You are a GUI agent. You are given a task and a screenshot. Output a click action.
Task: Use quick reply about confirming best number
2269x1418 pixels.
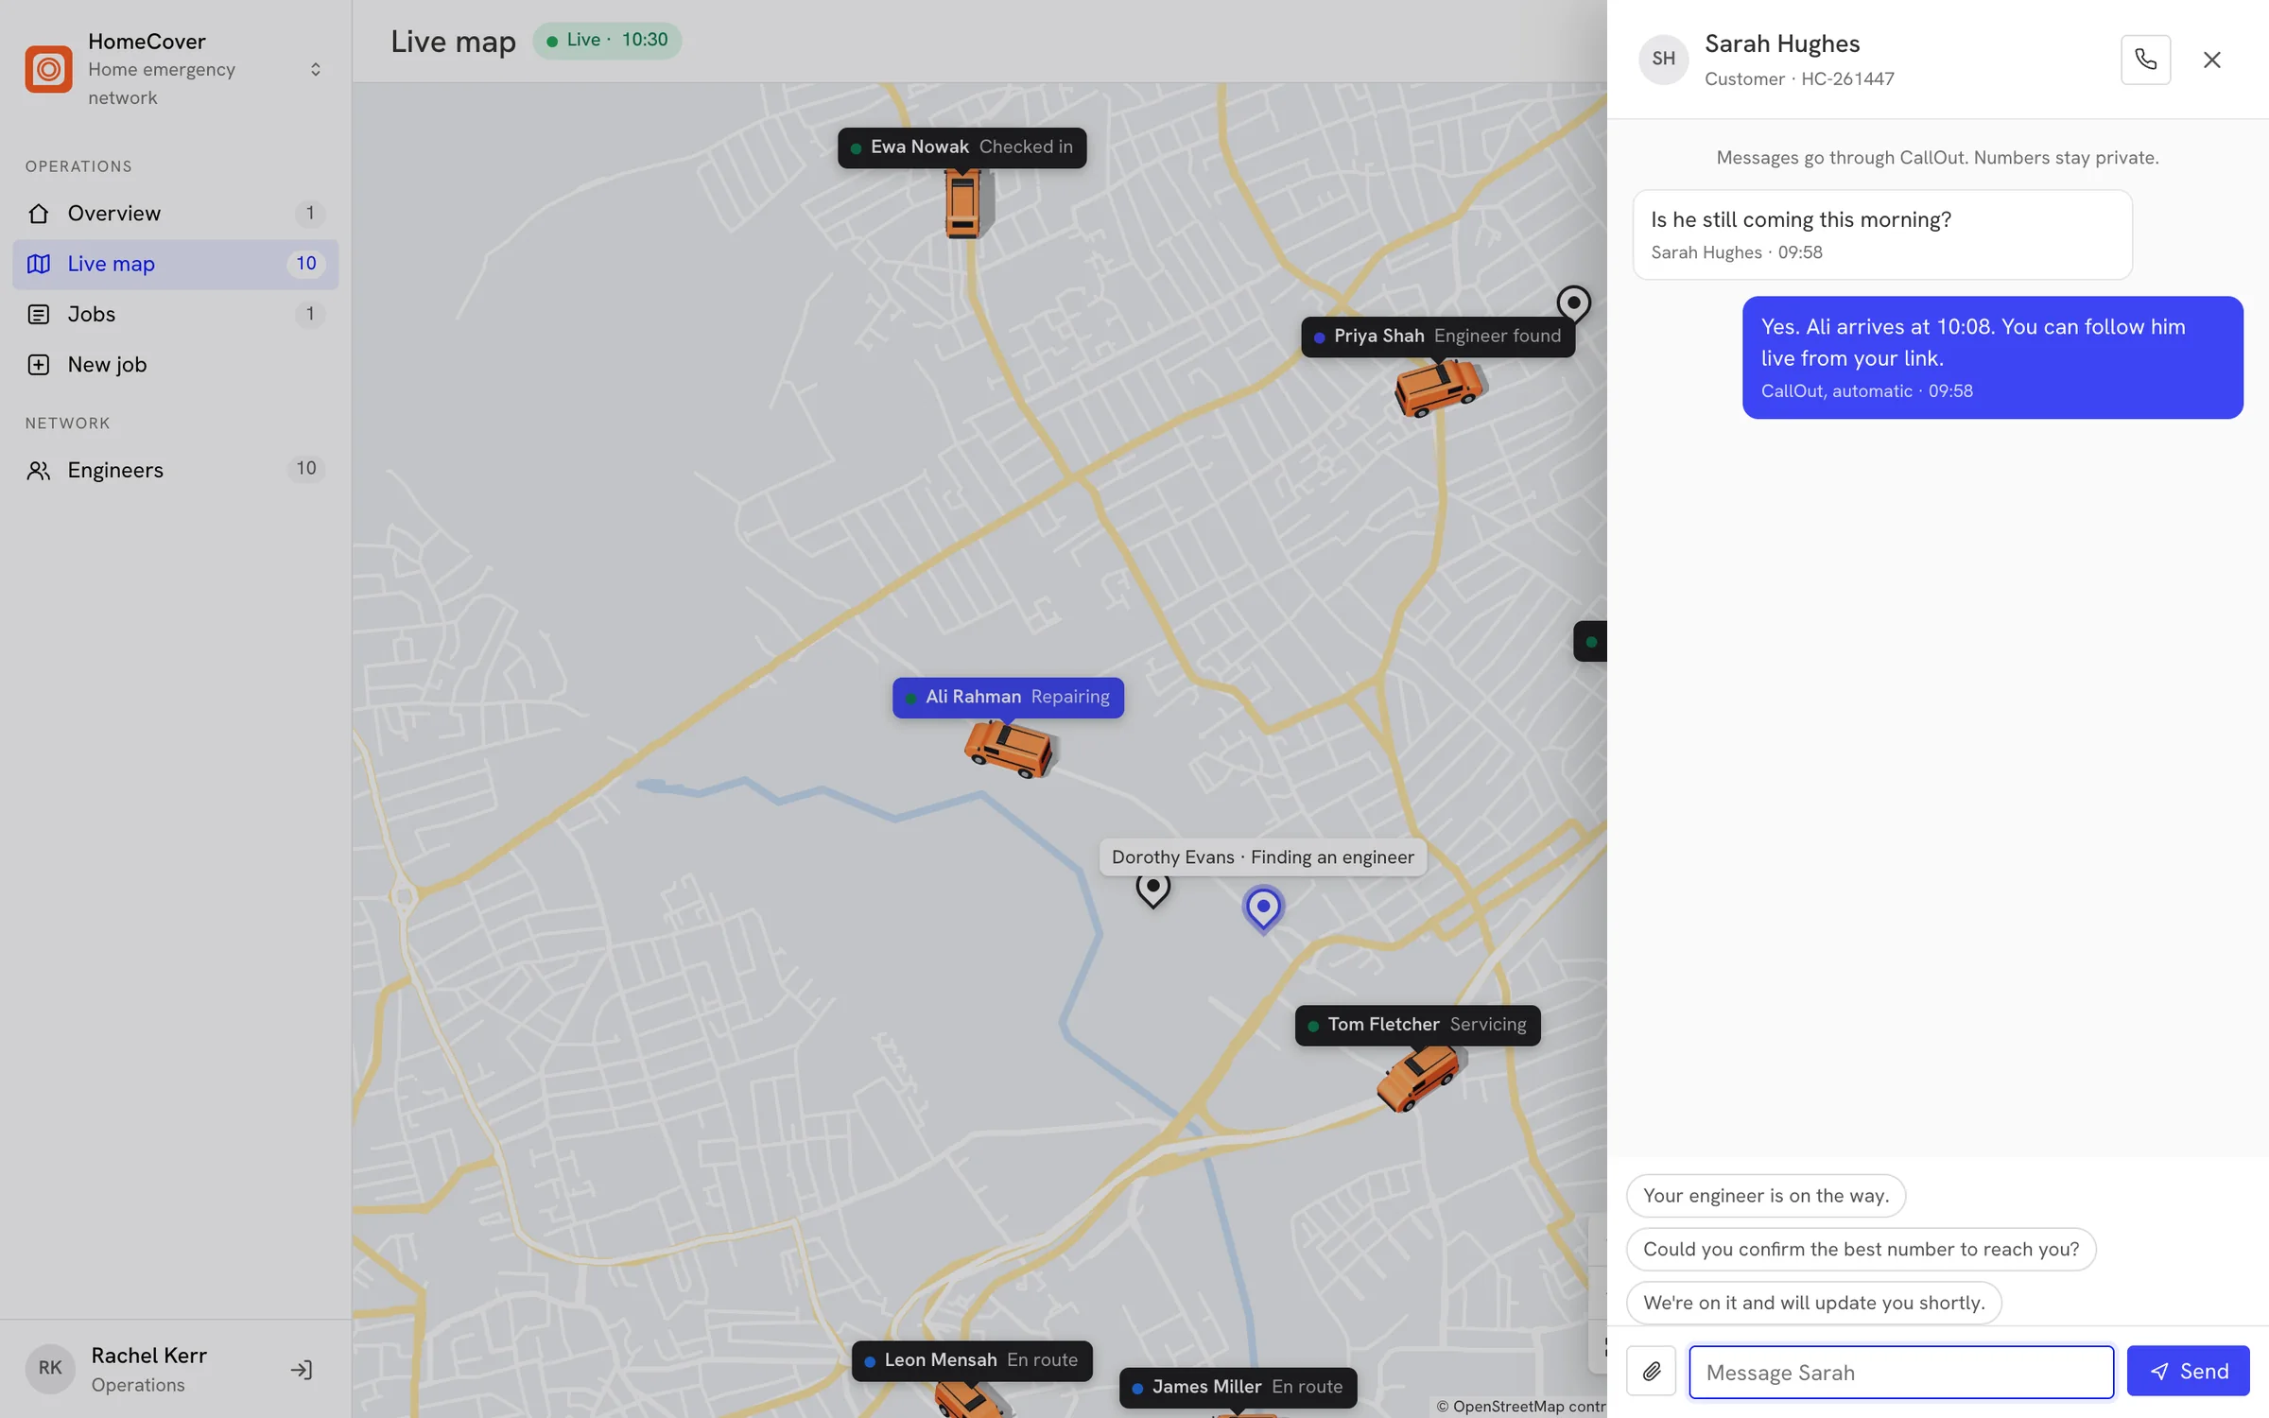click(x=1861, y=1250)
